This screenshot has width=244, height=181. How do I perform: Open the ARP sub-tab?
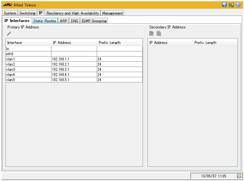coord(63,21)
